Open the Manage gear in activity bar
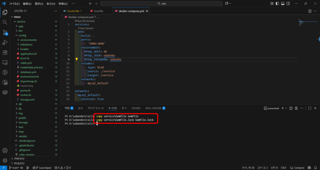The height and width of the screenshot is (170, 320). 5,161
